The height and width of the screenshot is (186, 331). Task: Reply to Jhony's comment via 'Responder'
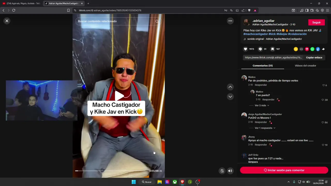(x=261, y=145)
